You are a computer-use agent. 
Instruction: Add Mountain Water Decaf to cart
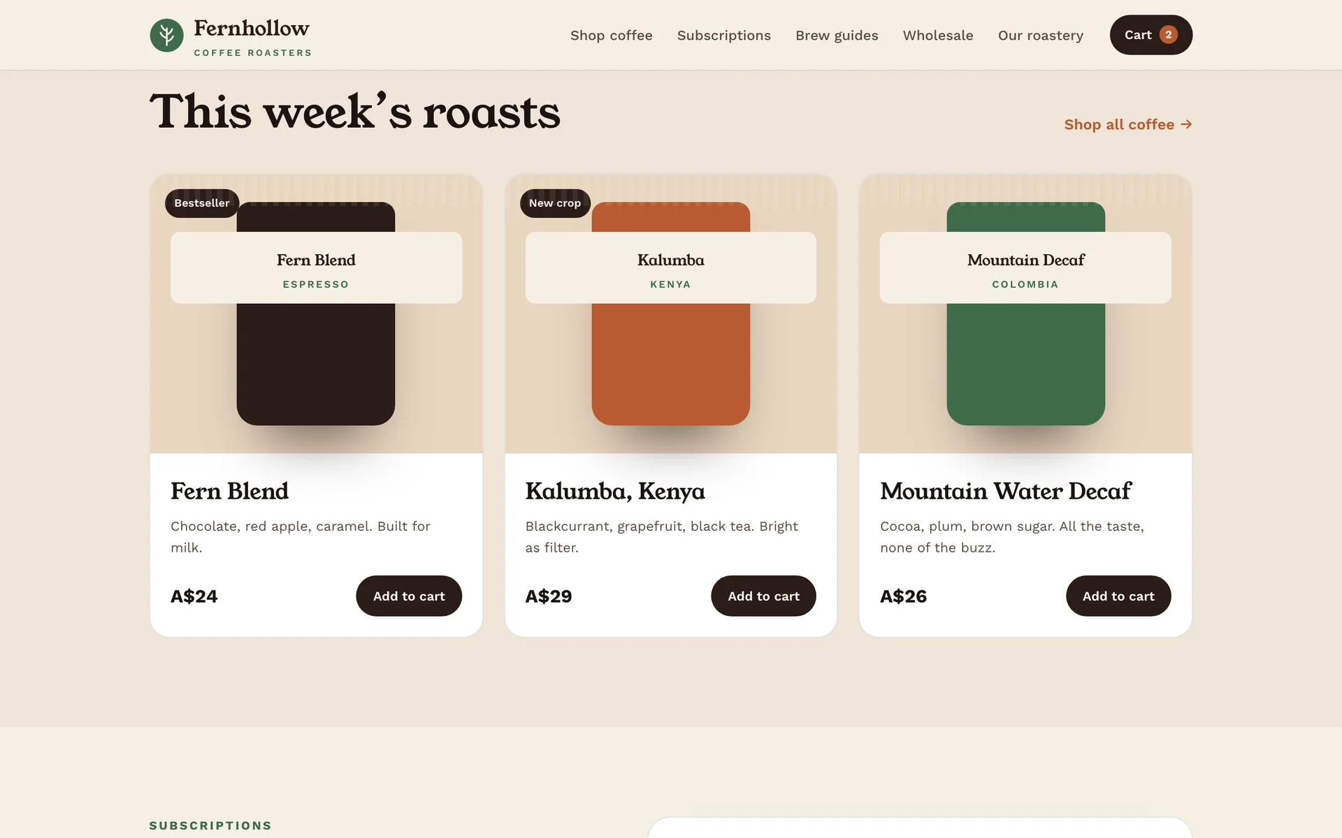(1118, 596)
